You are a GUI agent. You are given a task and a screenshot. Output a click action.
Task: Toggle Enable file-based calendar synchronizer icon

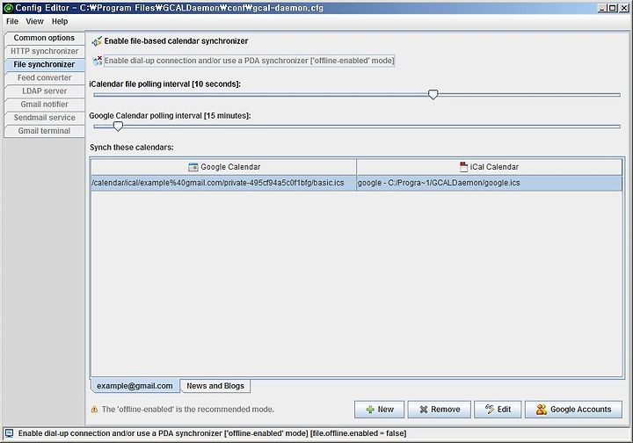(x=97, y=41)
